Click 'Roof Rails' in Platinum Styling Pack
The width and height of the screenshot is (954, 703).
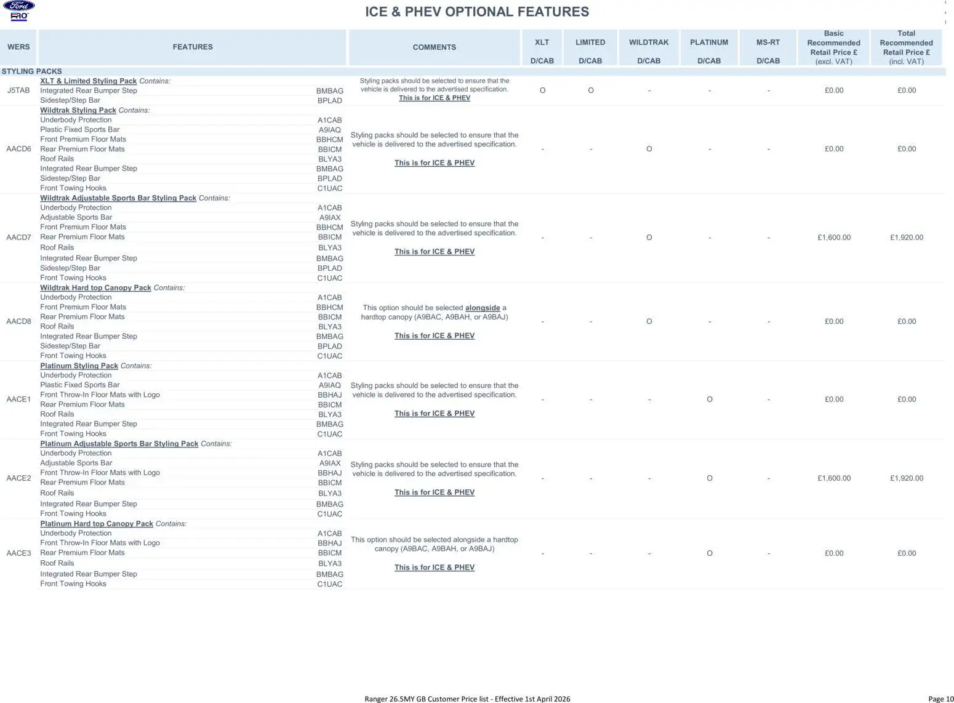click(57, 414)
